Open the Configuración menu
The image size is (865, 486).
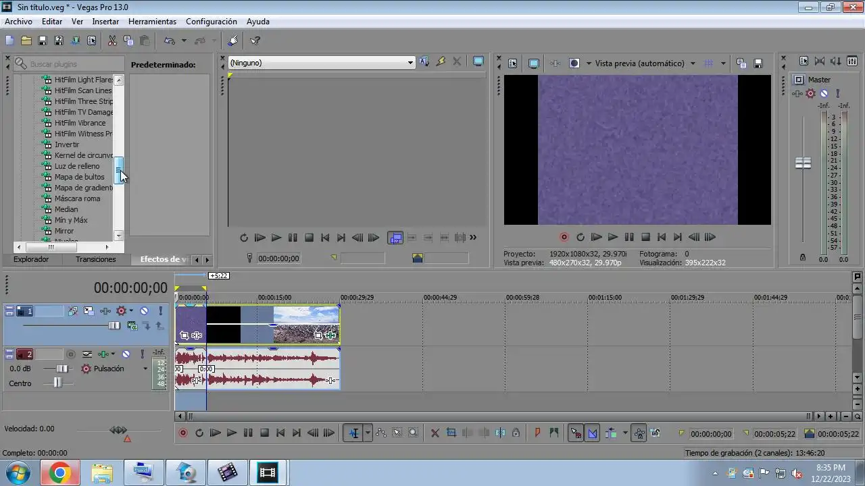click(x=212, y=22)
